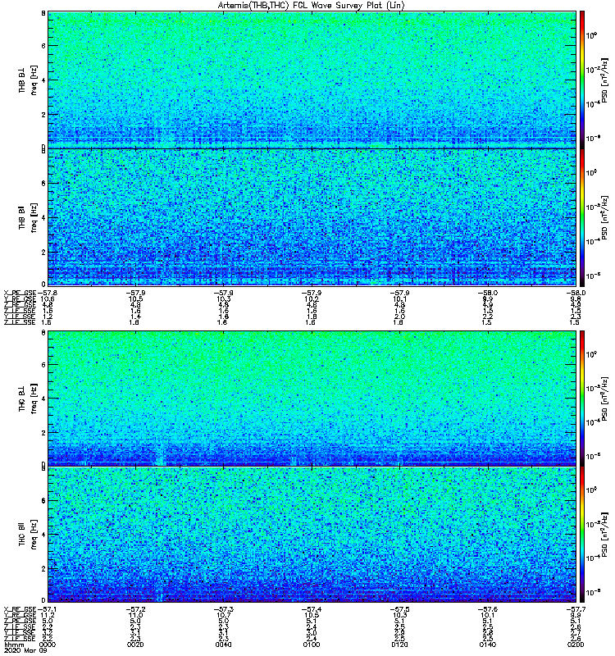The image size is (615, 656).
Task: Click the '4' frequency tick of THB B∥ panel
Action: click(43, 218)
